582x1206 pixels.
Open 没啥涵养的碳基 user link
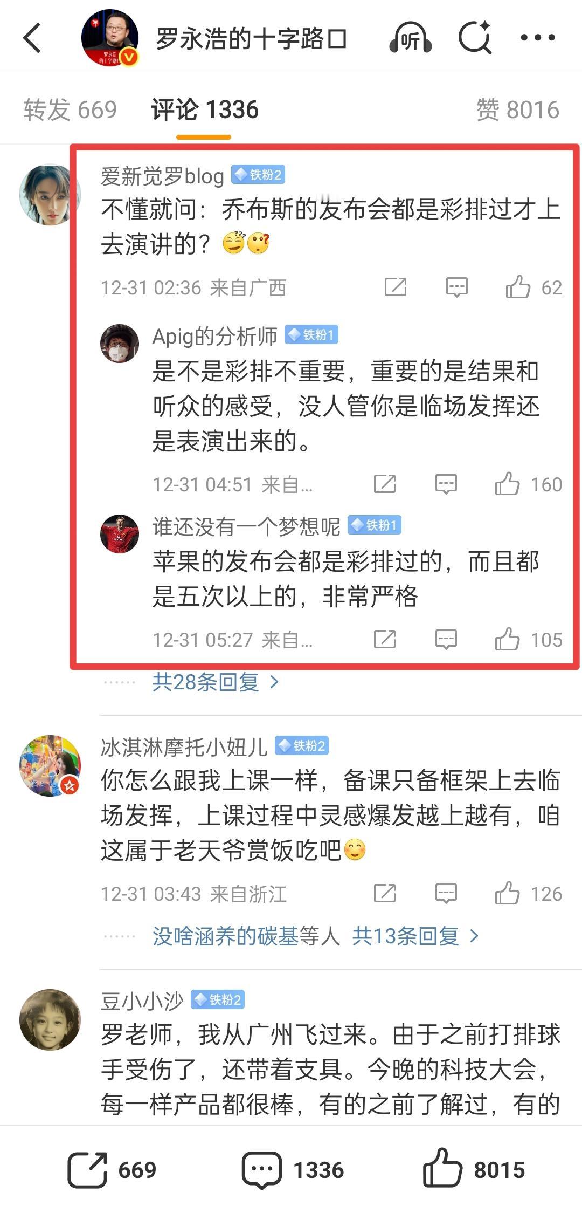(x=225, y=936)
